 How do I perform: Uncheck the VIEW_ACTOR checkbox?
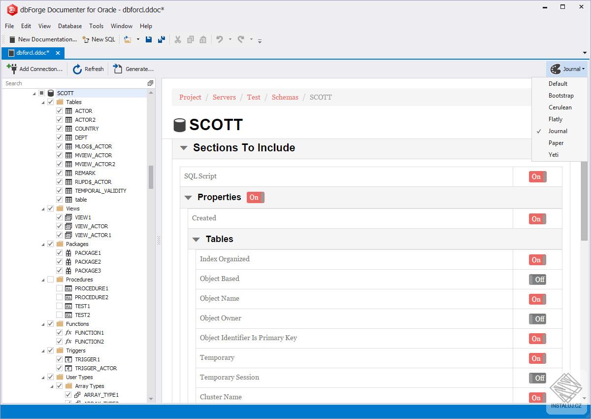coord(59,226)
